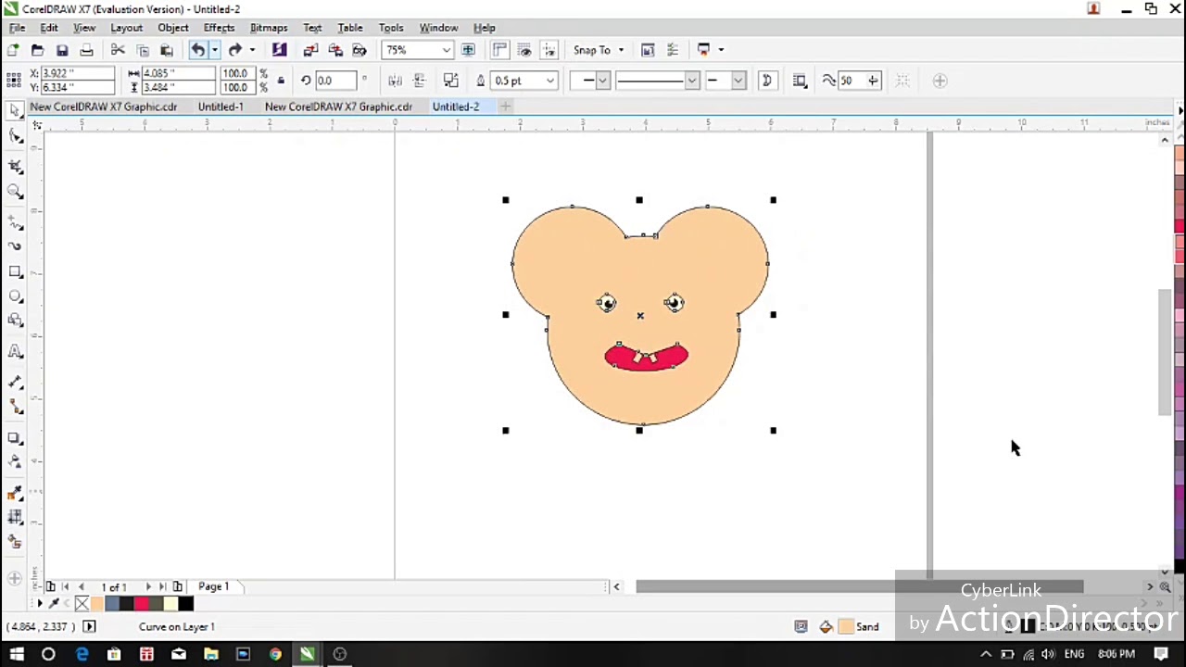
Task: Click Mirror Vertically button
Action: click(x=420, y=81)
